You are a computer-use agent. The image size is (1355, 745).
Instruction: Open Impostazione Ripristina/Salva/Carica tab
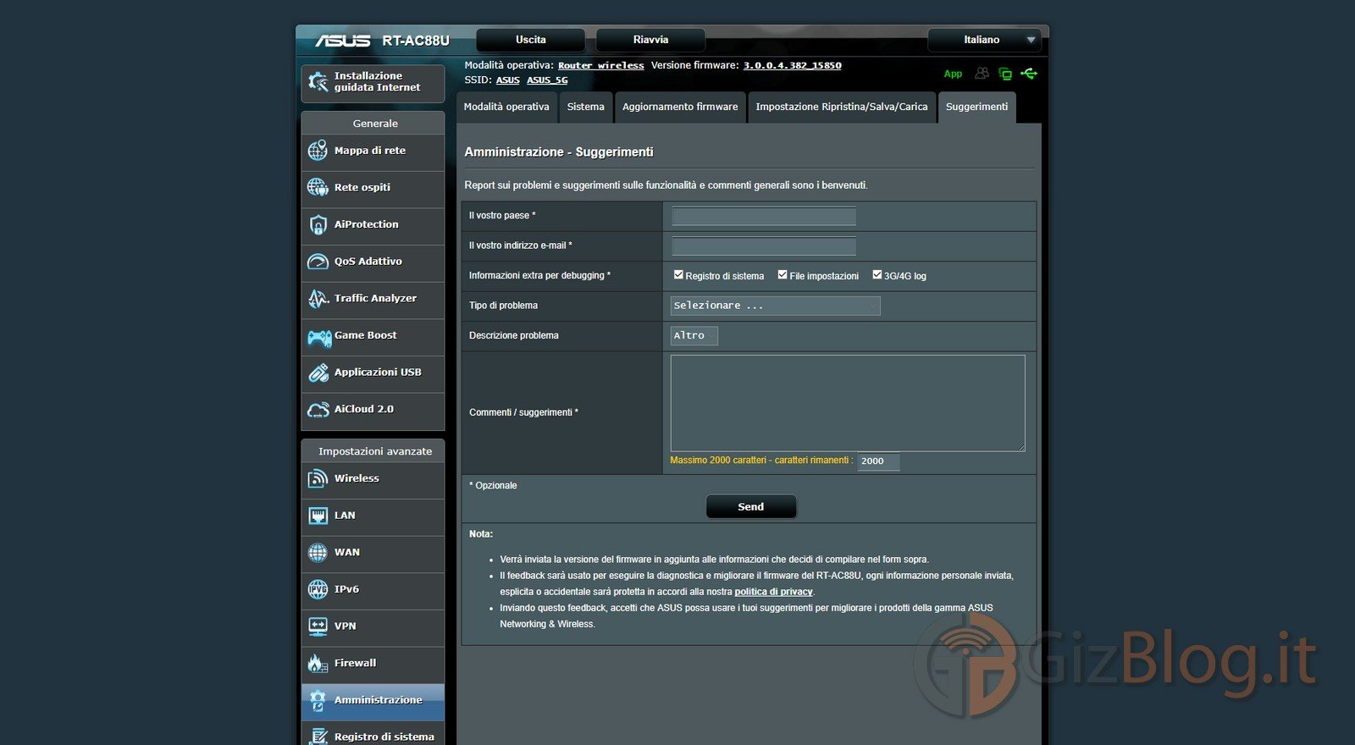[x=842, y=108]
